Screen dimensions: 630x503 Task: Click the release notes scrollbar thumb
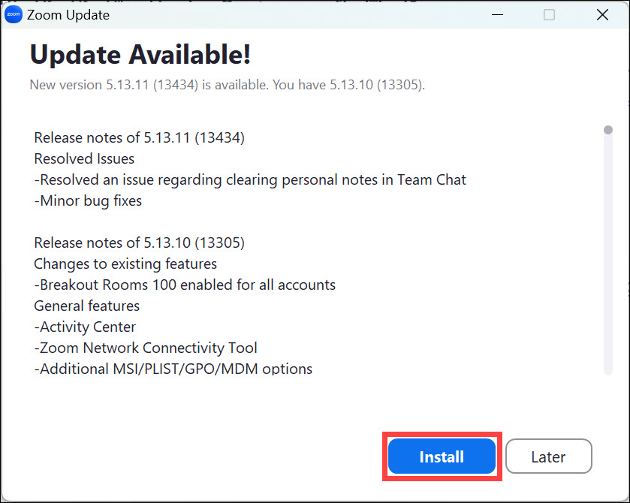pos(608,131)
